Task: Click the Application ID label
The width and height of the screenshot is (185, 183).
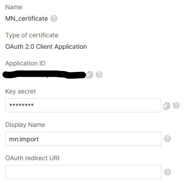Action: point(25,64)
